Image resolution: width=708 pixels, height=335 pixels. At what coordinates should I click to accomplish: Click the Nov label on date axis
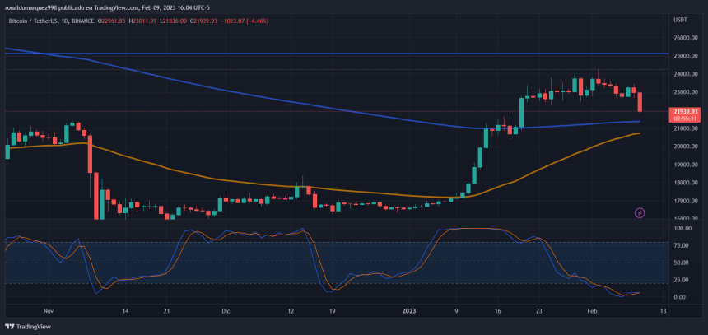click(48, 312)
